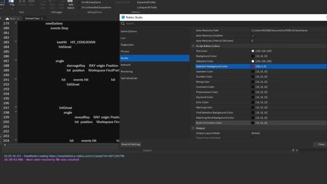
Task: Click HIT_COOLDOWN text on line 183
Action: tap(83, 42)
